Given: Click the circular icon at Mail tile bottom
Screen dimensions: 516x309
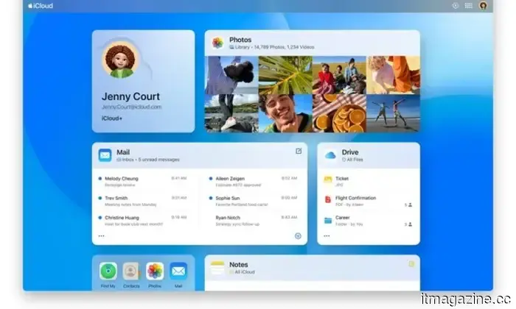Looking at the screenshot, I should (x=298, y=236).
